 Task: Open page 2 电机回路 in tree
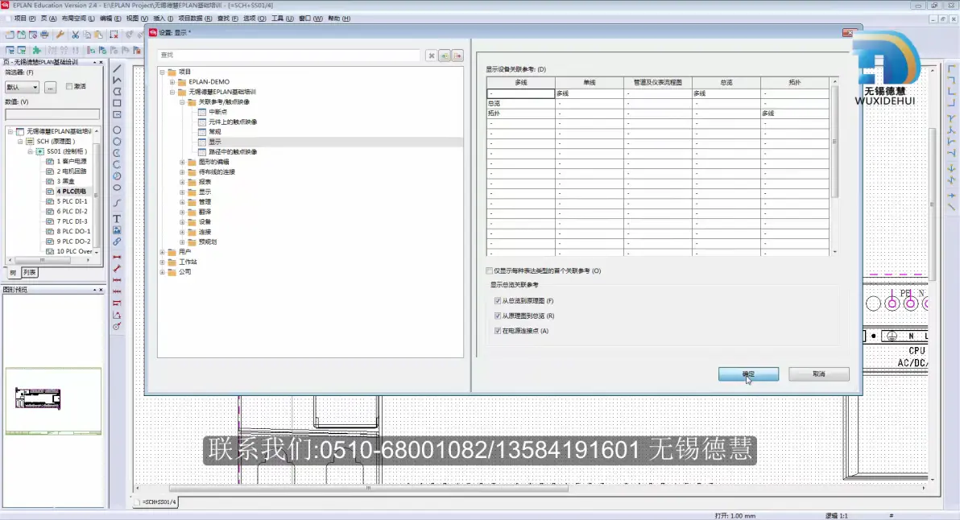tap(72, 171)
